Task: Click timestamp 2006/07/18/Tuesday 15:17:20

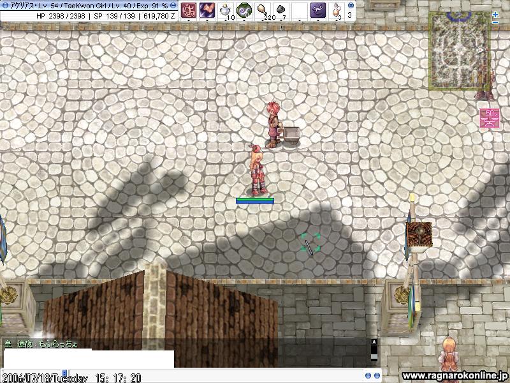Action: click(x=71, y=379)
